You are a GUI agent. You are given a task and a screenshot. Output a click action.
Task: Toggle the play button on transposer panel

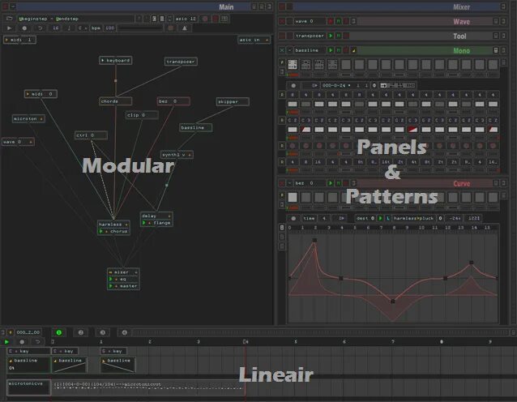tap(331, 36)
